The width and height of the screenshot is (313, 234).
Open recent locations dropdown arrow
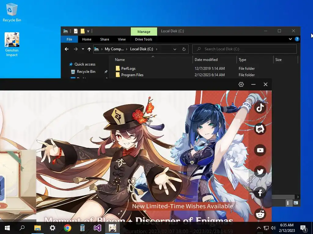(83, 49)
